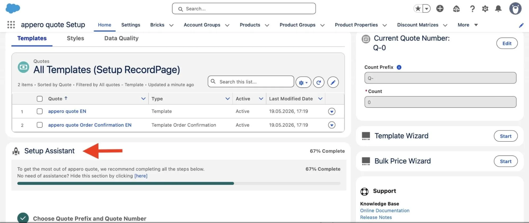
Task: Open the Bricks navigation item
Action: (x=157, y=25)
